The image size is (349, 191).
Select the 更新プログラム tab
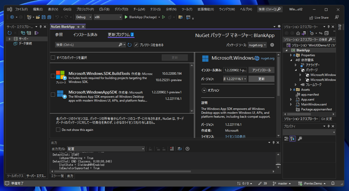click(x=121, y=35)
